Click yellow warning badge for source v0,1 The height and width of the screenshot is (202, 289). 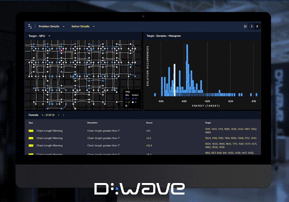31,131
